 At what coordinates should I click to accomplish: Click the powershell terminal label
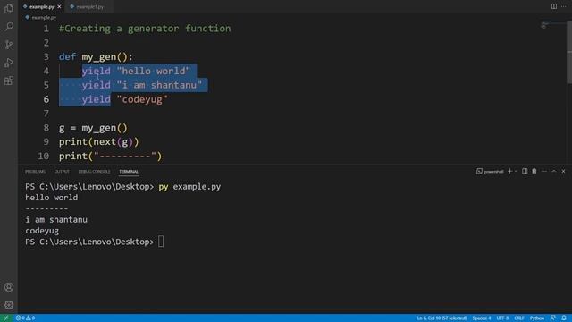pos(490,171)
